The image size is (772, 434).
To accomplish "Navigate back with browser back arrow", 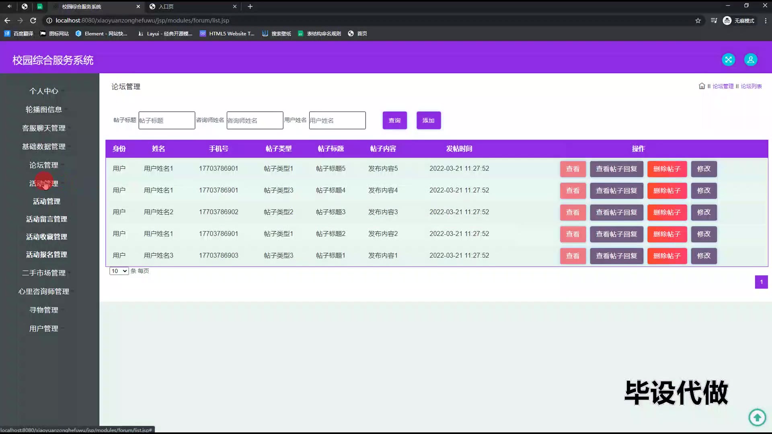I will pos(7,20).
